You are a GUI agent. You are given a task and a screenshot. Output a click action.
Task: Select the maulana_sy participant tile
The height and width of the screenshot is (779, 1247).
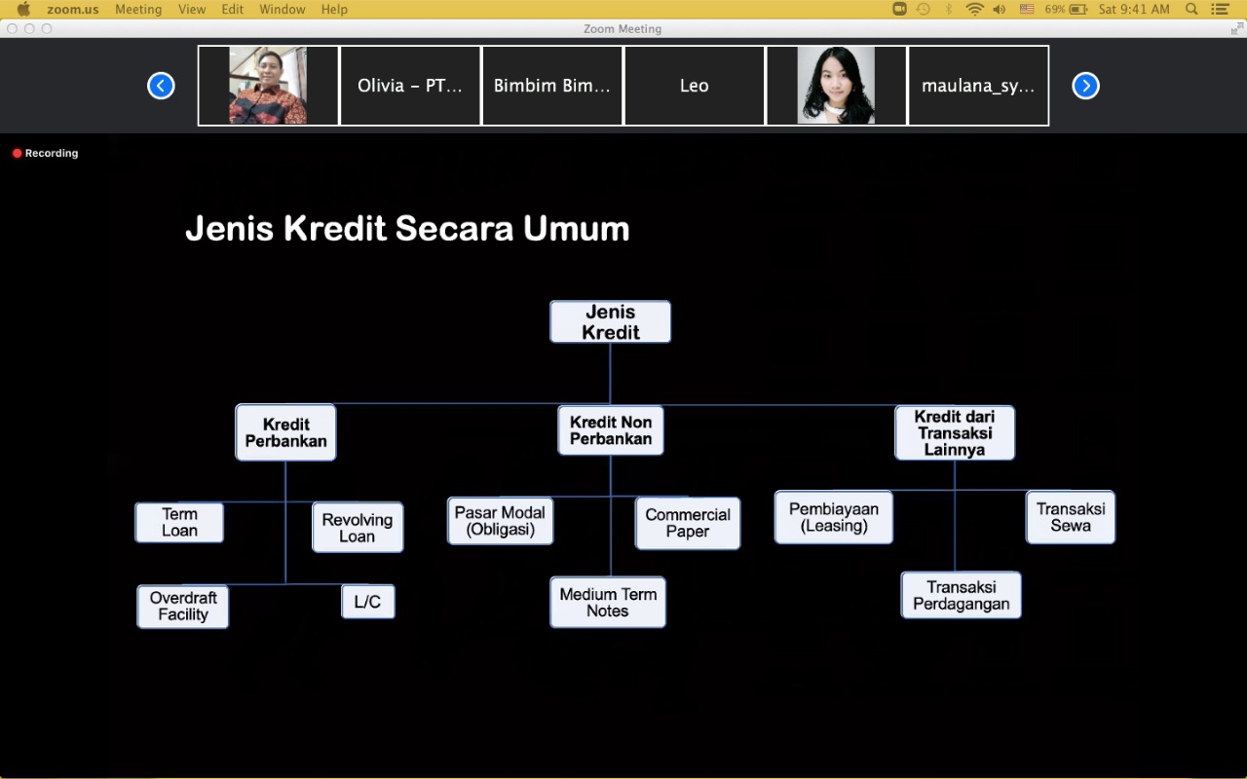pos(978,86)
